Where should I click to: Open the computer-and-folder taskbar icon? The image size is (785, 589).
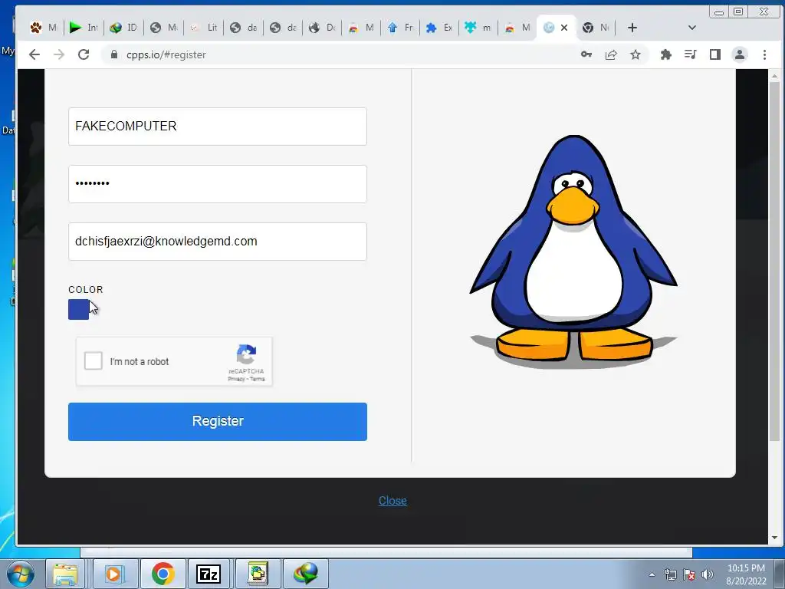(258, 574)
